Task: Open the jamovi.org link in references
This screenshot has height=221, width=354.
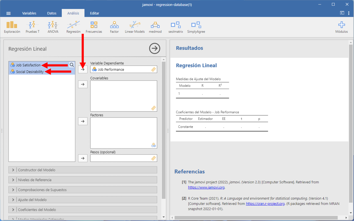Action: pos(206,187)
